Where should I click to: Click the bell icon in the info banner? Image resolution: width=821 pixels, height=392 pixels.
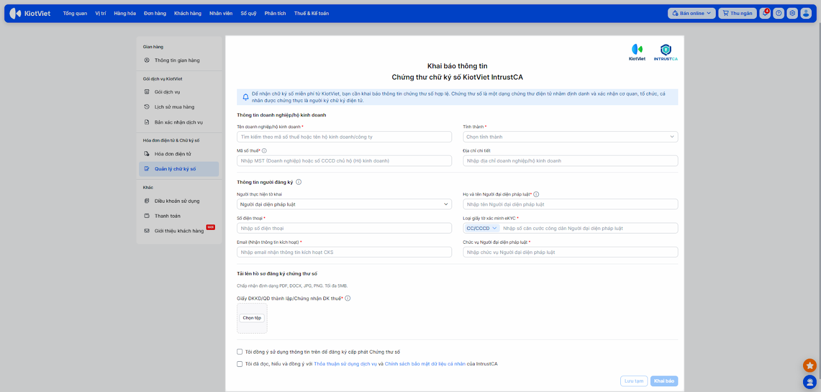click(x=246, y=97)
